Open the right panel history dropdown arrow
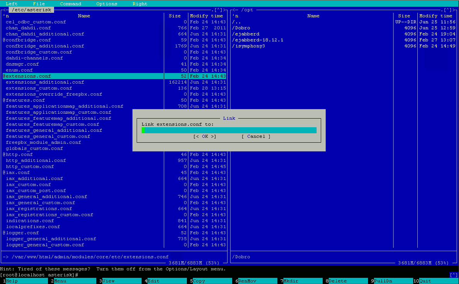459x284 pixels. pyautogui.click(x=447, y=10)
